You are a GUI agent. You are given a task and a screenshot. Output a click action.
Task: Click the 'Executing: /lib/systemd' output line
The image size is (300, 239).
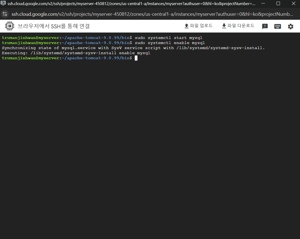(x=76, y=53)
